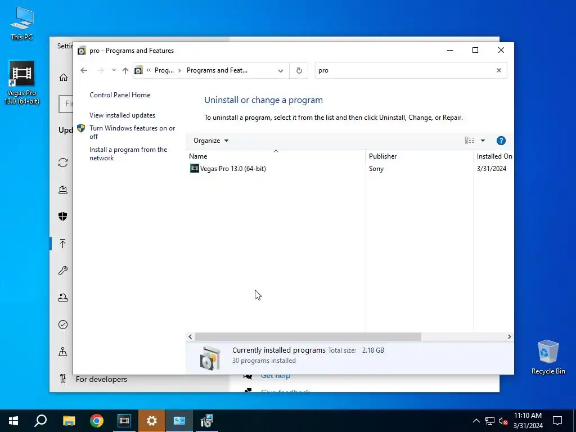The image size is (576, 432).
Task: Click Get help link in Settings window
Action: pos(276,376)
